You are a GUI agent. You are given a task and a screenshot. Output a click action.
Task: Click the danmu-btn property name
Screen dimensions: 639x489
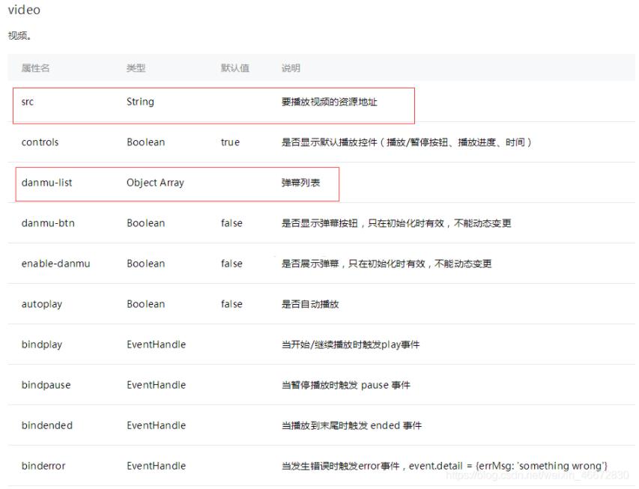[47, 223]
